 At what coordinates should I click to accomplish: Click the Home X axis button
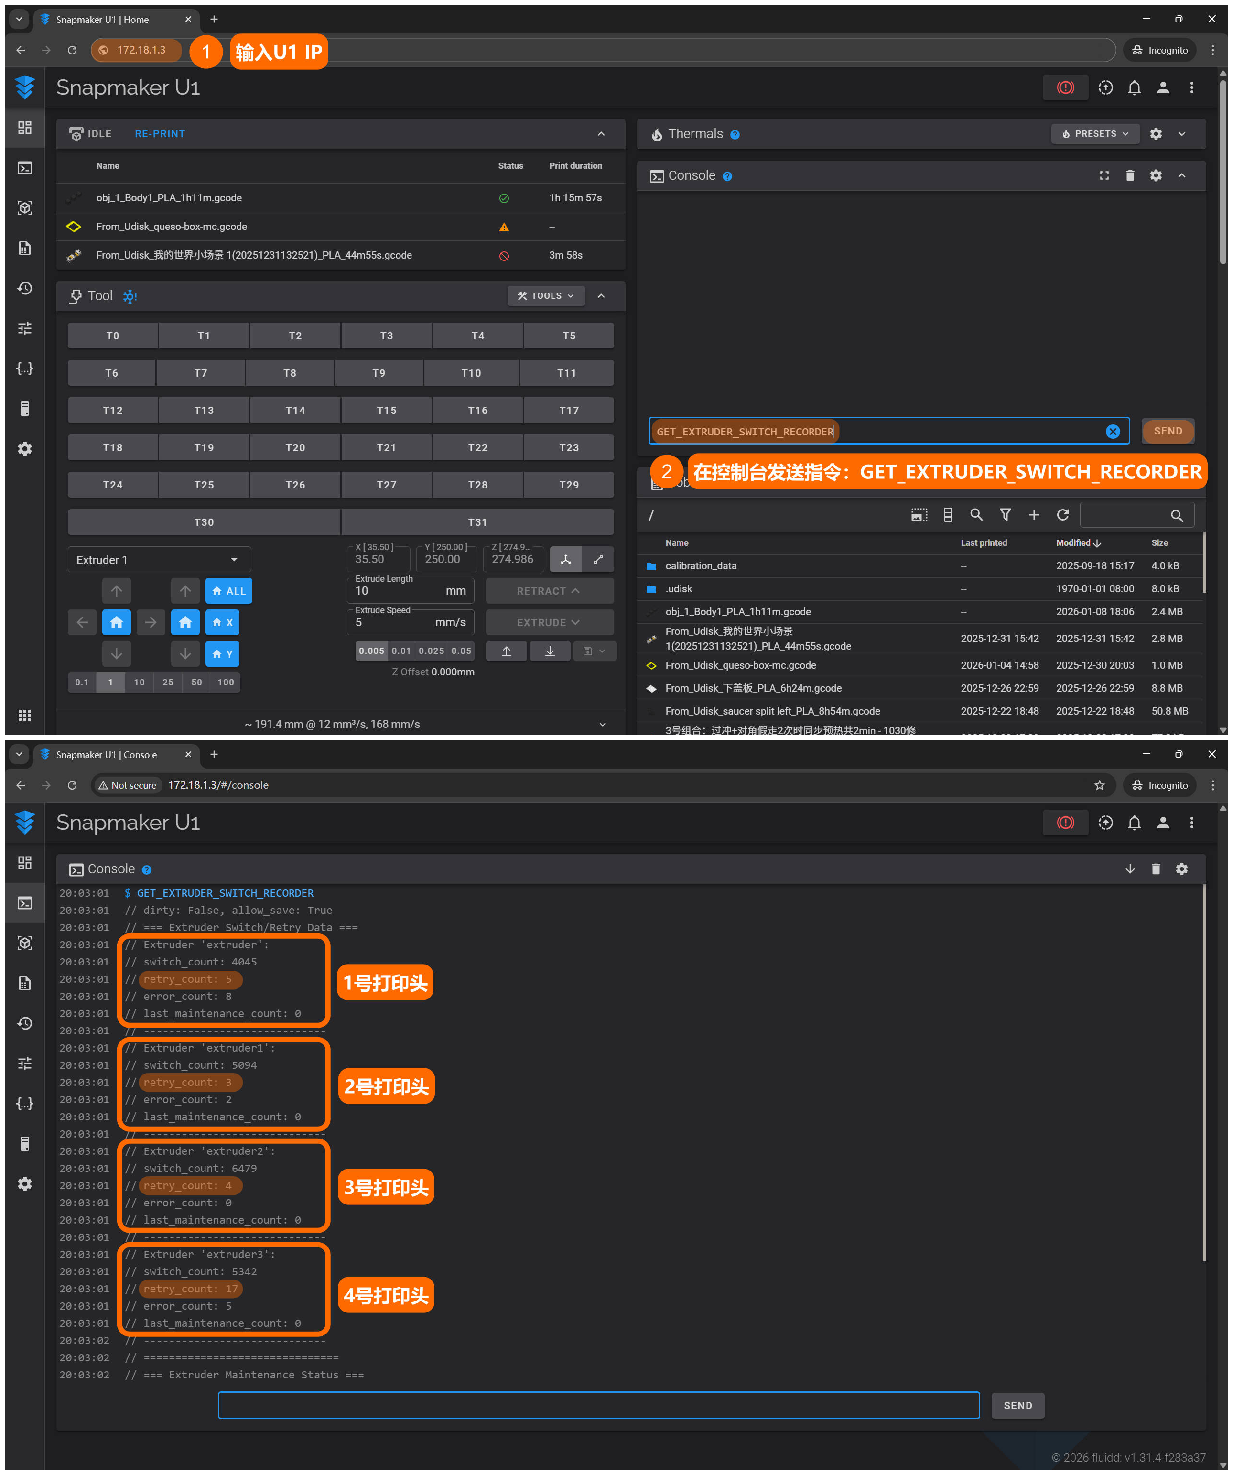tap(222, 622)
